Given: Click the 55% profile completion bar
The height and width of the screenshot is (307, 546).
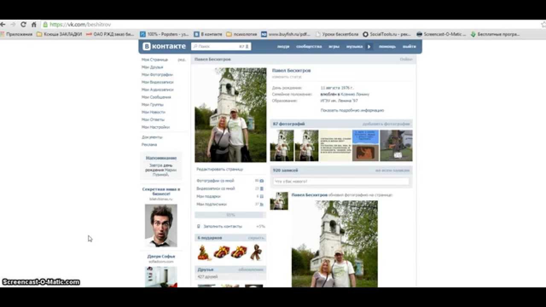Looking at the screenshot, I should (230, 215).
